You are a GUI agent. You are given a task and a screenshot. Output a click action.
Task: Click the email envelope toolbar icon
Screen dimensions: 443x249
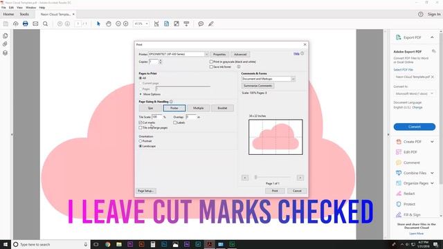[x=35, y=24]
